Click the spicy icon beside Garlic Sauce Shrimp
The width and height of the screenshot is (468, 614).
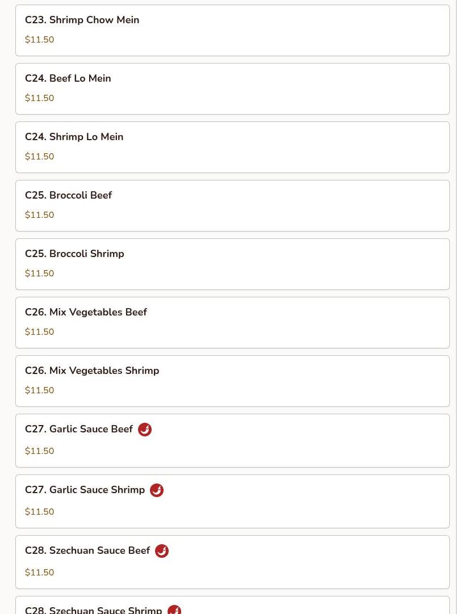pos(157,490)
